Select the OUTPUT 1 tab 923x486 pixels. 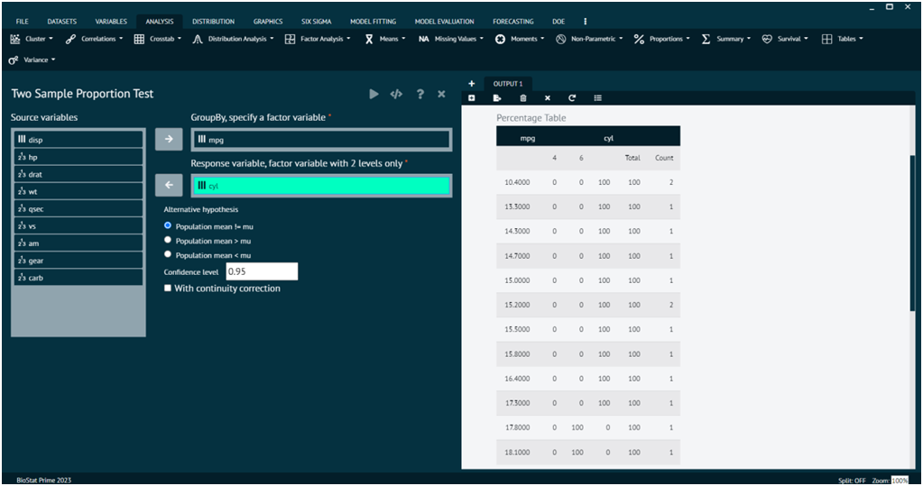(508, 84)
